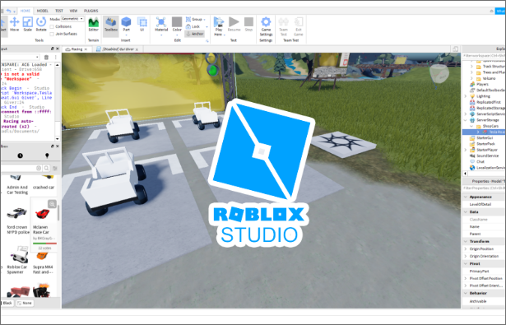
Task: Enable the Collisions checkbox
Action: click(x=52, y=26)
